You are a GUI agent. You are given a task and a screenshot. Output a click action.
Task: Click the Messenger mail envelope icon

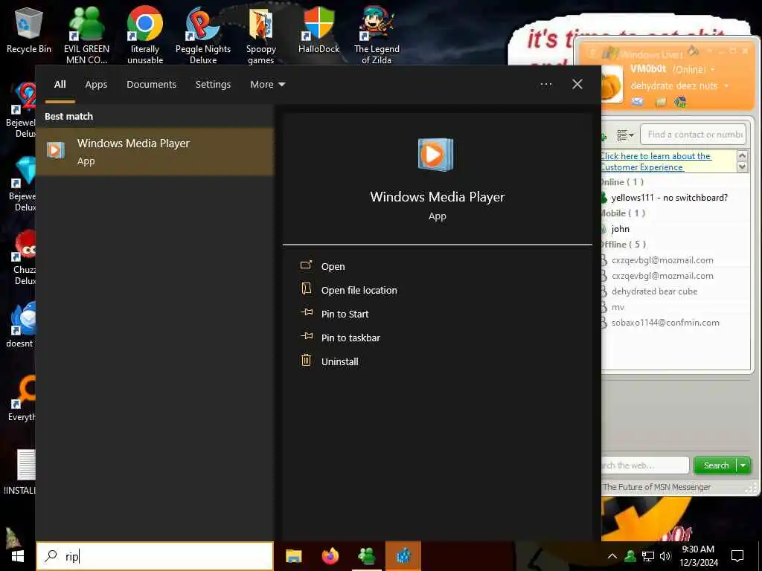[x=637, y=101]
